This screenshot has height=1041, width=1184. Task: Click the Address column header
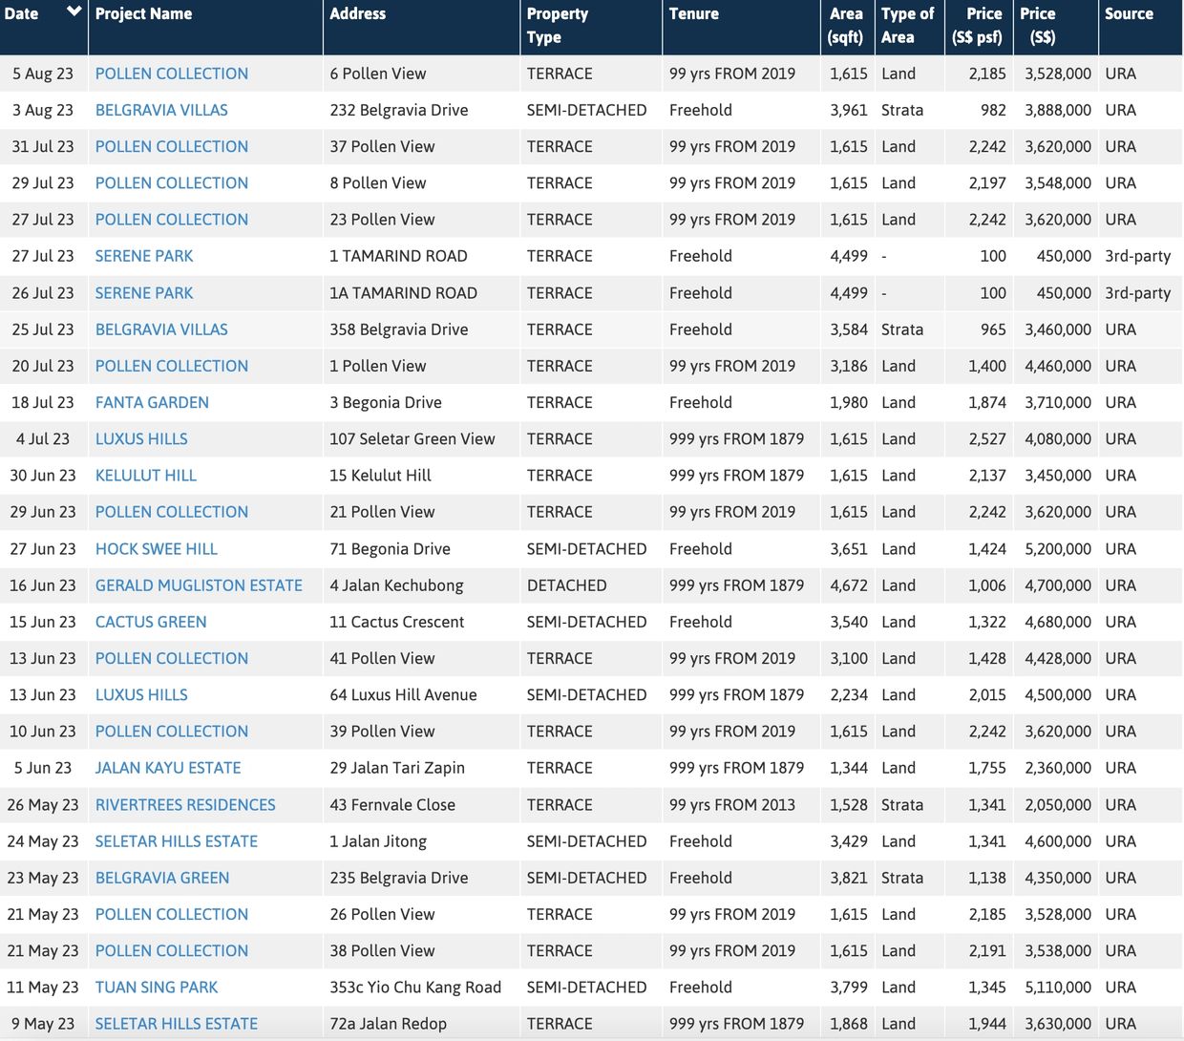click(x=421, y=27)
